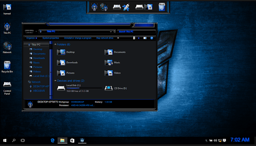Click the navigation pane vertical scrollbar
This screenshot has width=256, height=146.
[51, 70]
